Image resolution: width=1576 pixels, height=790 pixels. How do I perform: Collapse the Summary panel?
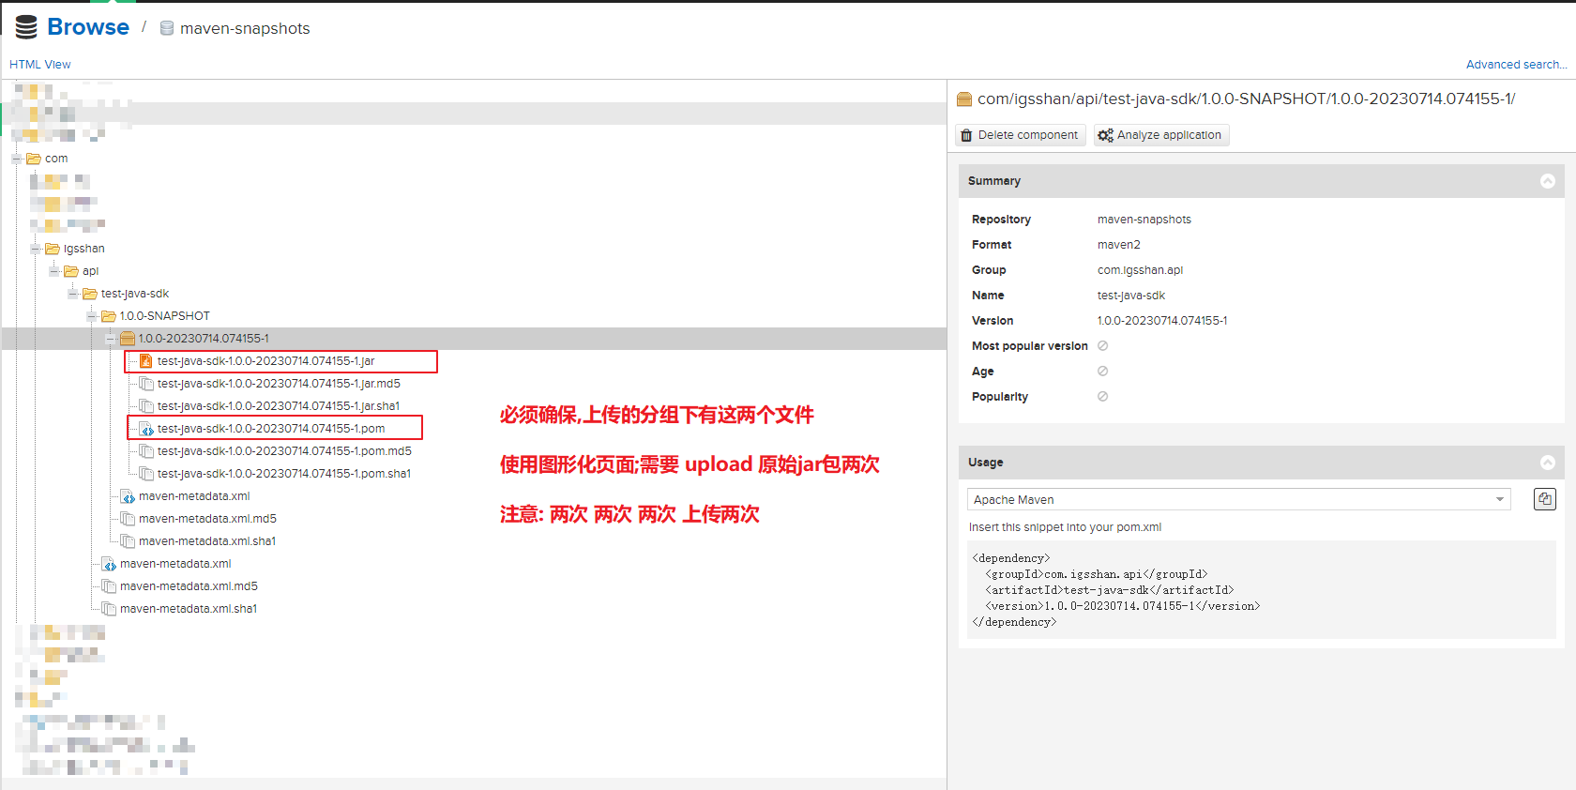pos(1547,181)
